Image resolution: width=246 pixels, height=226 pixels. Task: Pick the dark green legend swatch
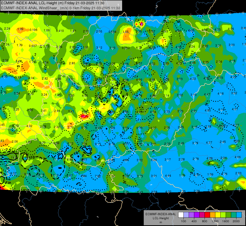click(x=228, y=215)
